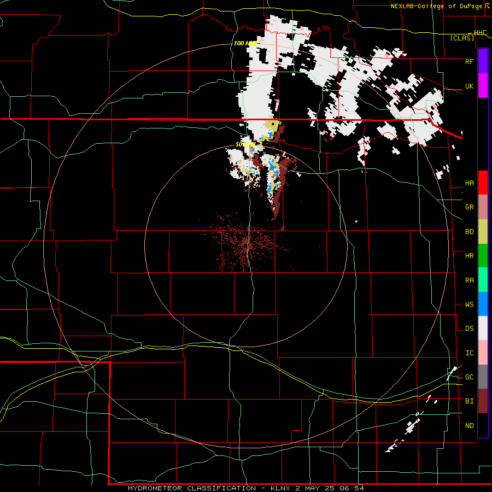Click the DS legend label
Viewport: 492px width, 492px height.
click(469, 328)
